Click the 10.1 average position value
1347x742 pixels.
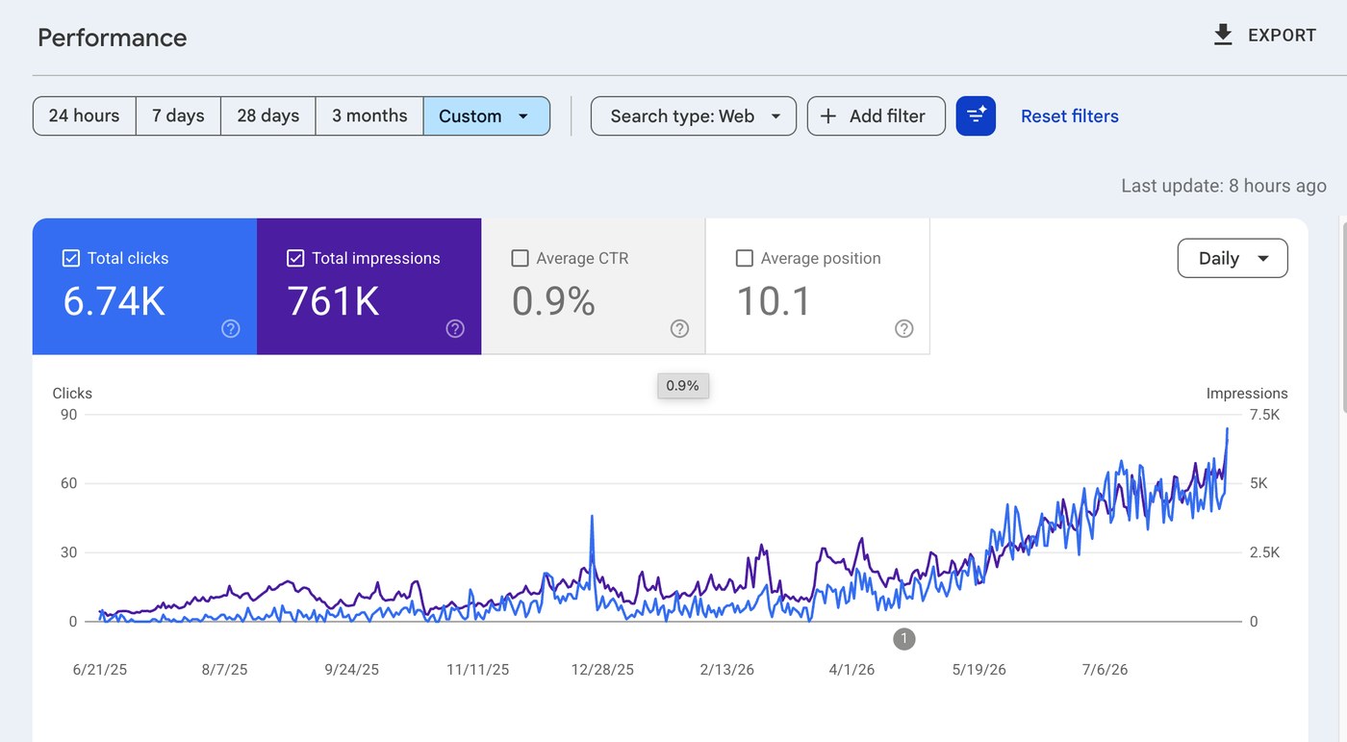[774, 301]
